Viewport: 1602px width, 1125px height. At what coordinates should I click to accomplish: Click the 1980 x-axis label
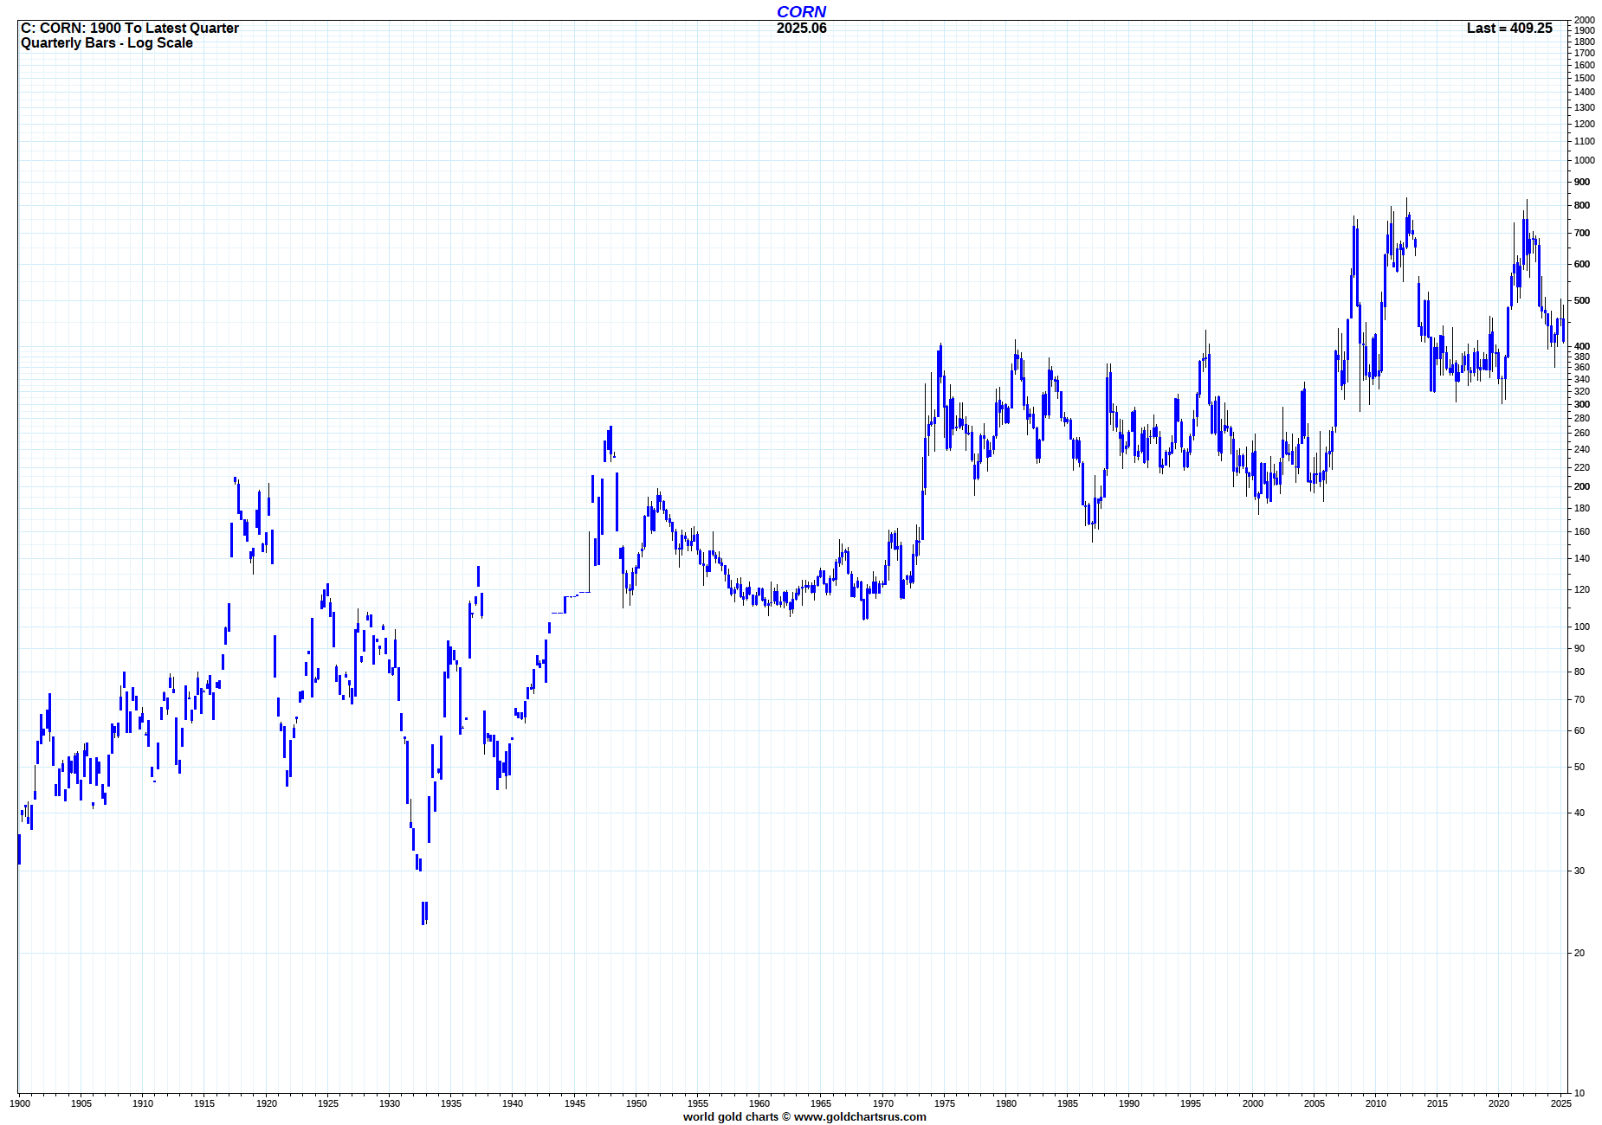coord(1006,1103)
